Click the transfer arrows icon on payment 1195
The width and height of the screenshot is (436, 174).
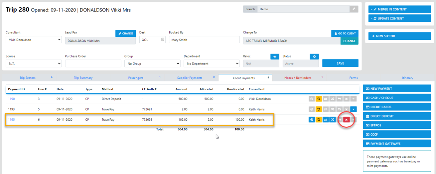click(326, 120)
